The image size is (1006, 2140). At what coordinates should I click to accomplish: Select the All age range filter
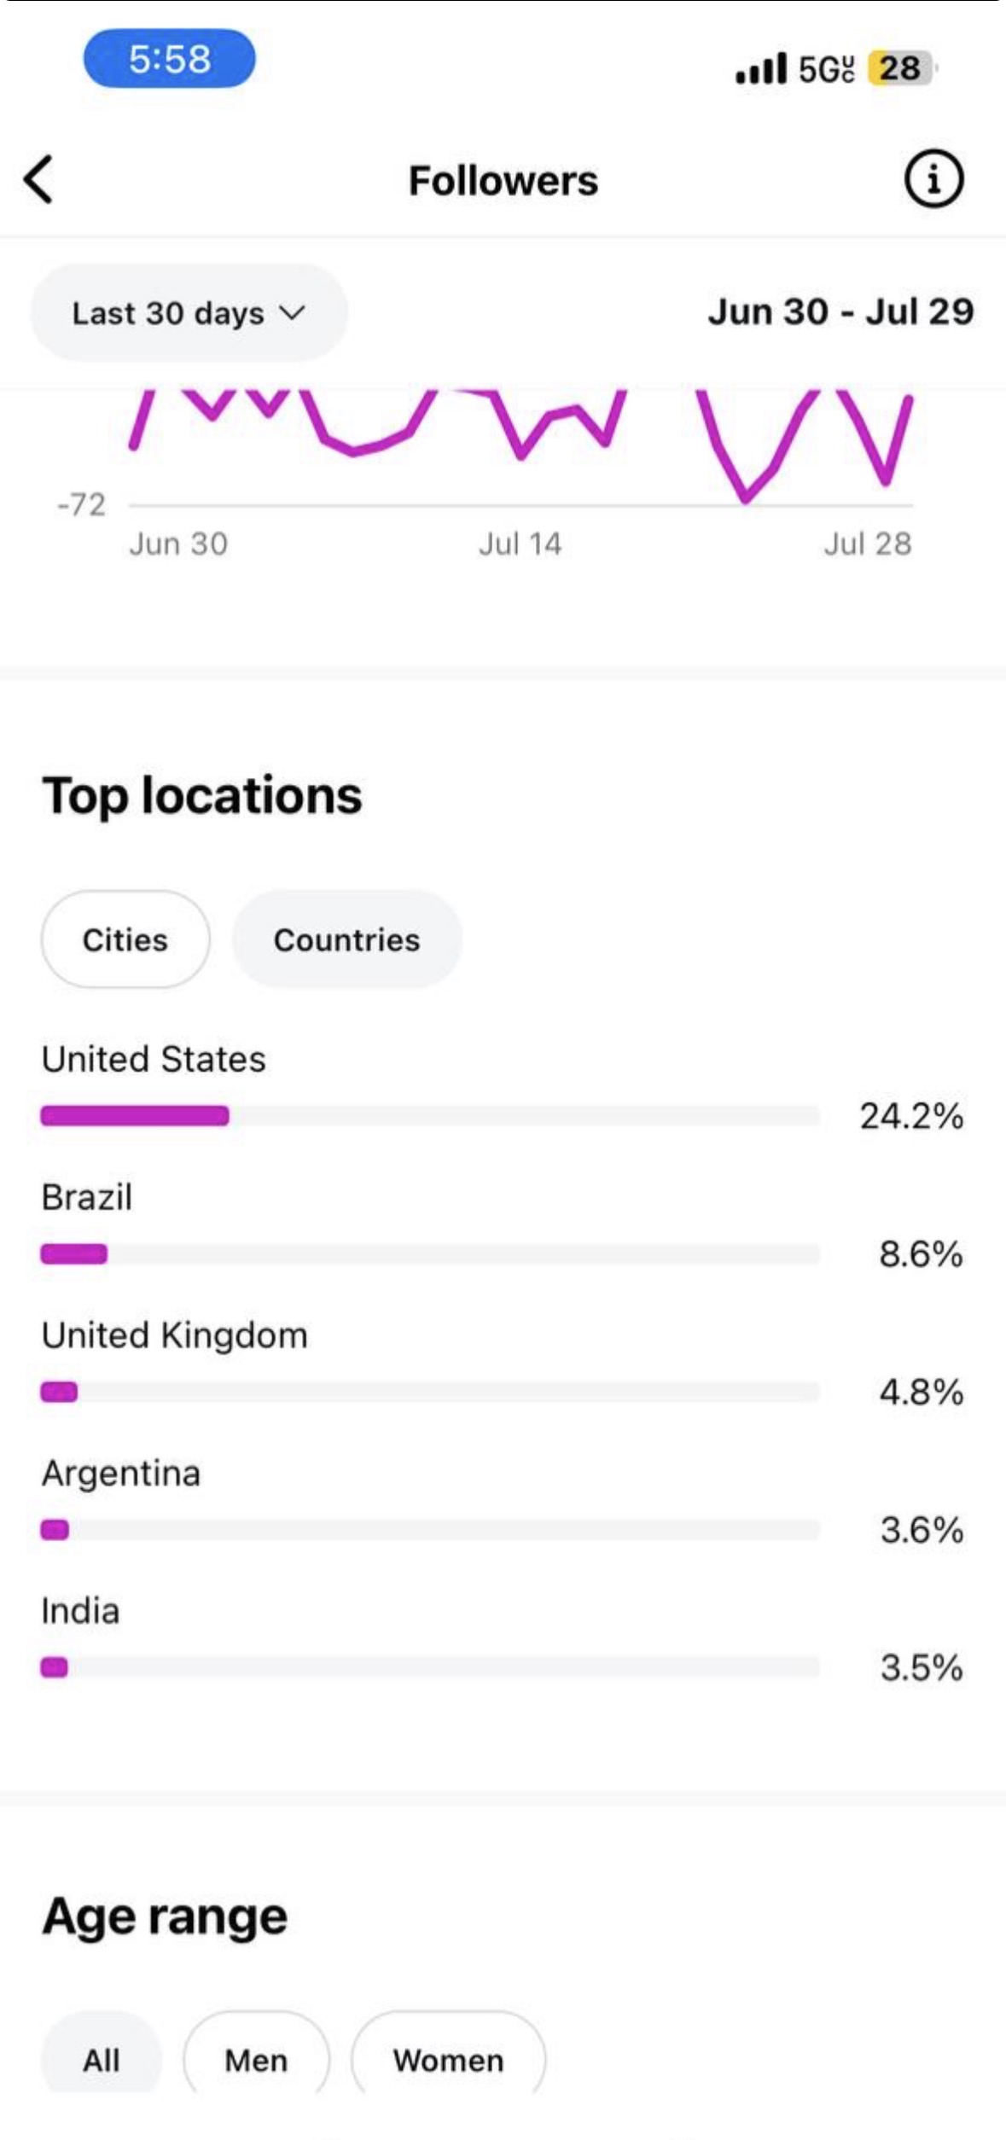(101, 2060)
